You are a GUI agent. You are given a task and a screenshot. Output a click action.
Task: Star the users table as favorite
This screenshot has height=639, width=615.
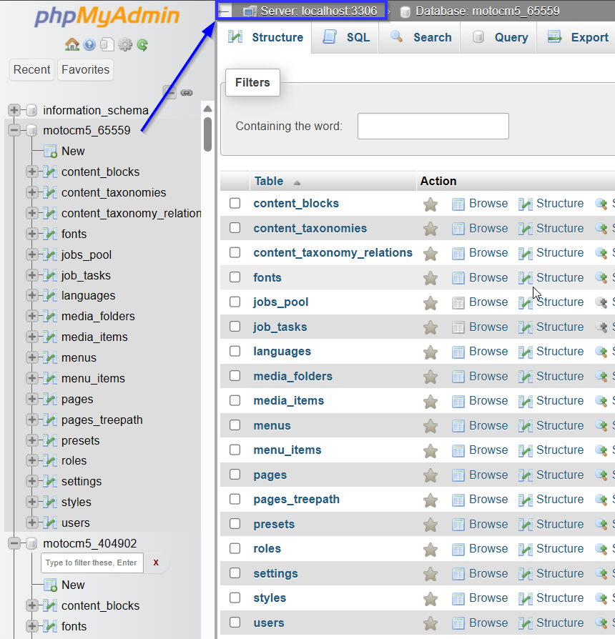(431, 623)
